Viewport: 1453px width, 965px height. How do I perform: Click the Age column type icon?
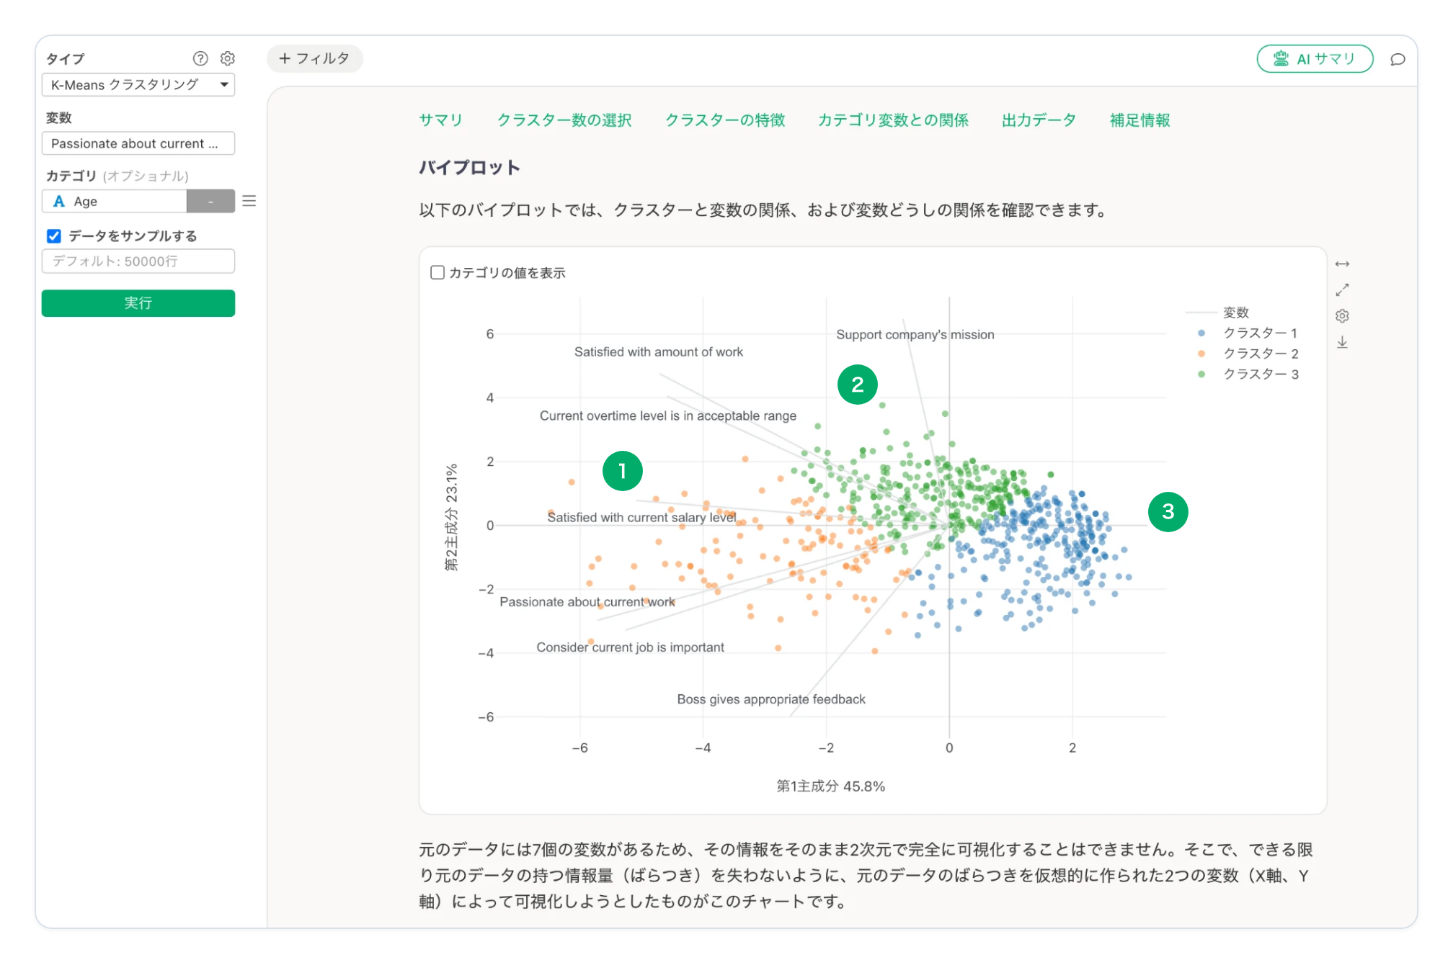click(x=59, y=202)
